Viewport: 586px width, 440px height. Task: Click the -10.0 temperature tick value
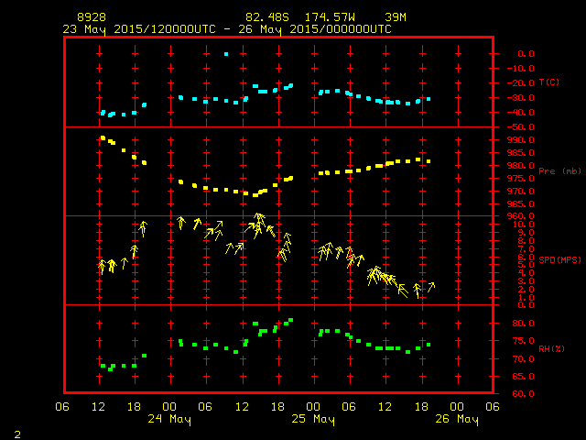[521, 69]
